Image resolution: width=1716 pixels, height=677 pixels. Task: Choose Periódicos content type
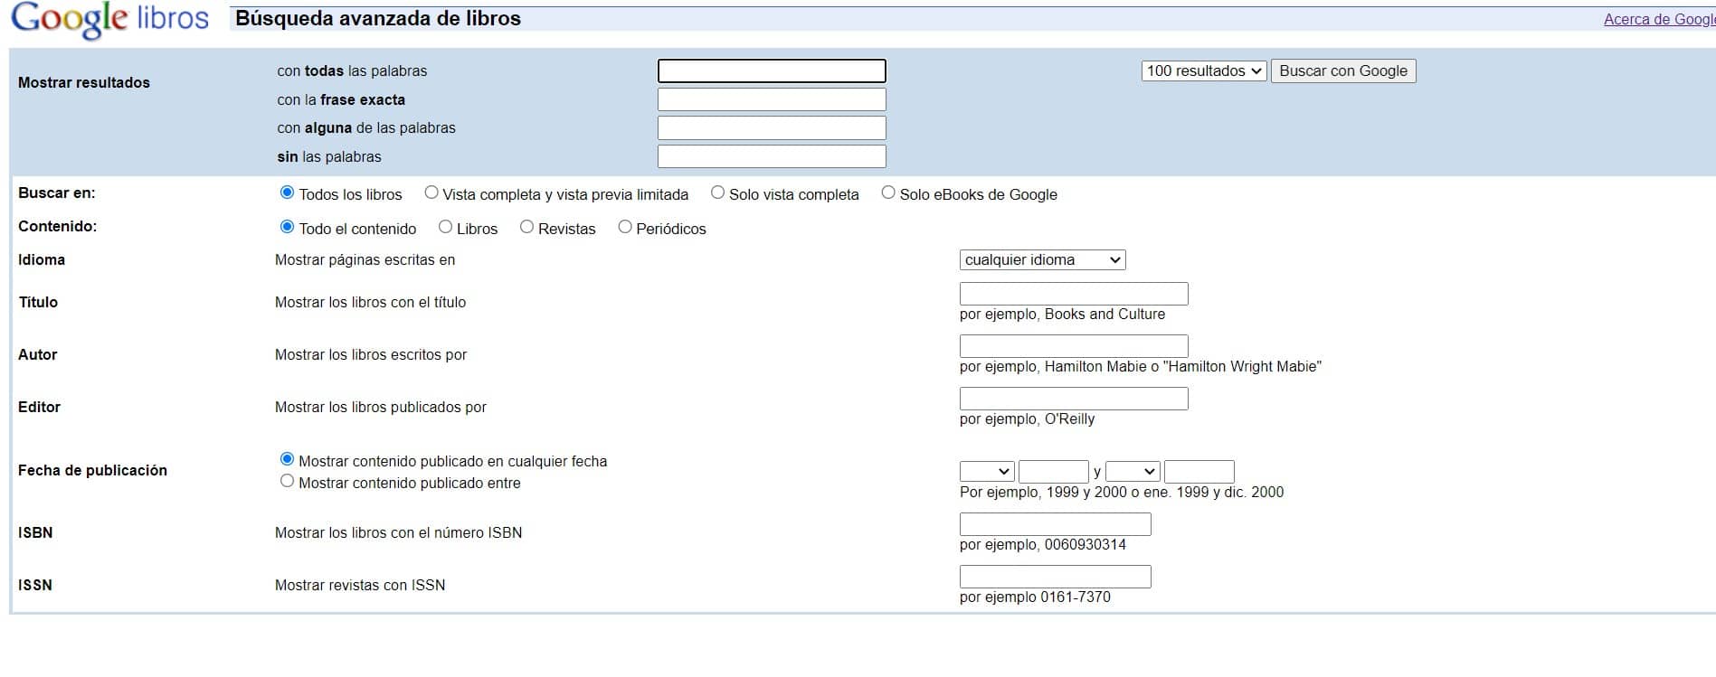pyautogui.click(x=625, y=227)
